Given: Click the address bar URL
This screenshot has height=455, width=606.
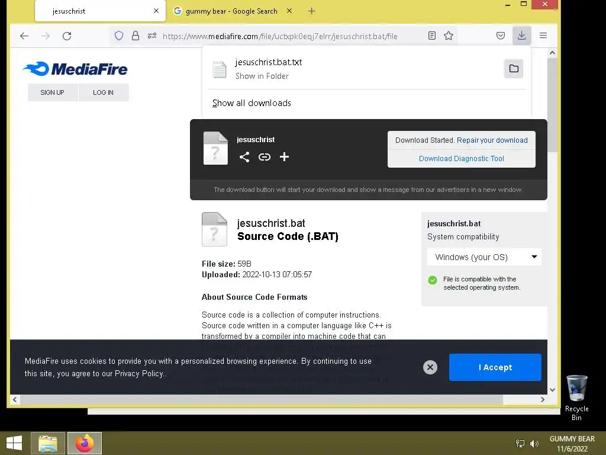Looking at the screenshot, I should point(280,36).
